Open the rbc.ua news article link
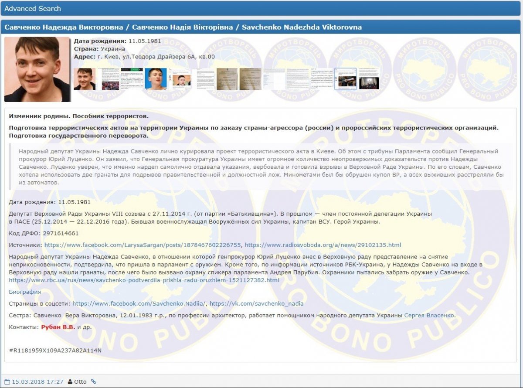The image size is (523, 388). point(144,280)
